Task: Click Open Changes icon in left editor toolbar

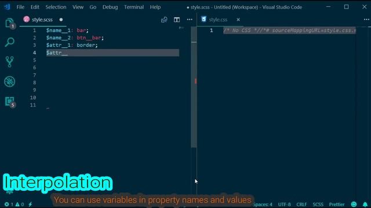Action: pos(164,20)
